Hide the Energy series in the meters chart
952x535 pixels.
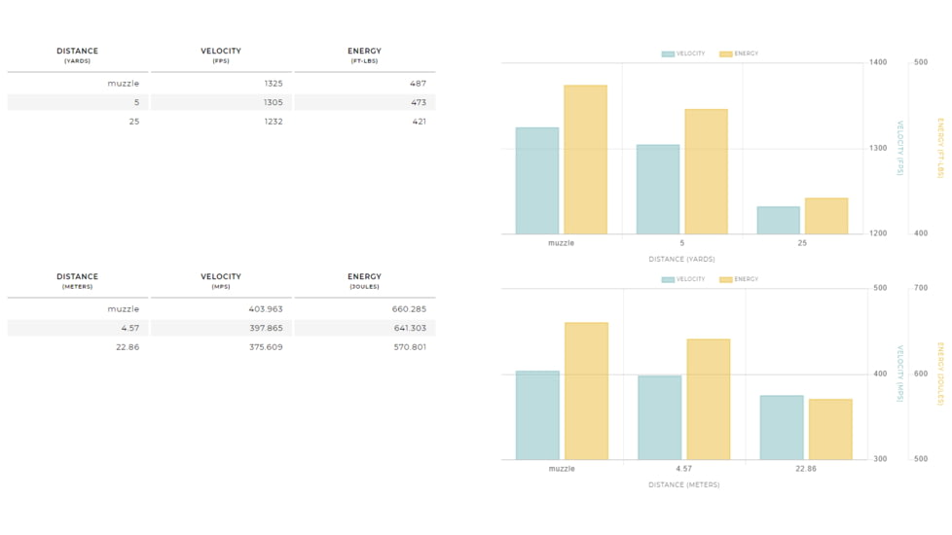tap(739, 280)
